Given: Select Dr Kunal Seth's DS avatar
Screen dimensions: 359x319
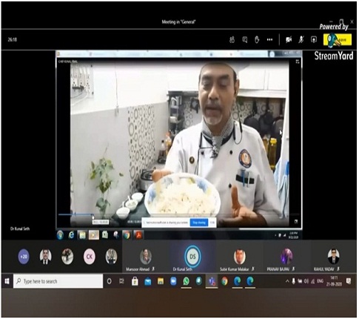Looking at the screenshot, I should point(192,257).
